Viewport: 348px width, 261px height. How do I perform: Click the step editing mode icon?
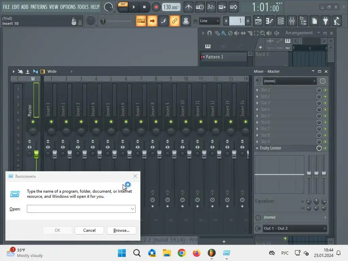tap(163, 21)
